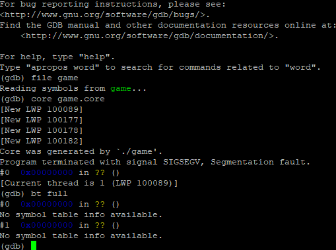
Task: Click the '(gdb) core game.core' command line
Action: [52, 99]
